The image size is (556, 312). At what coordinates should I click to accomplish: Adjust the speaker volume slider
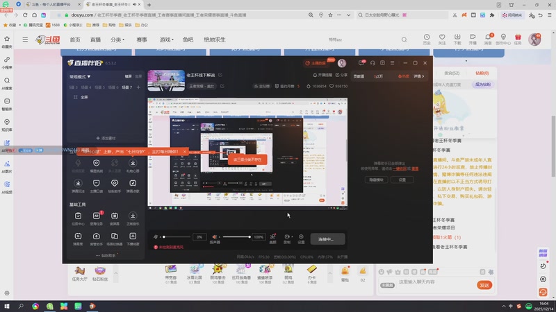(x=236, y=236)
